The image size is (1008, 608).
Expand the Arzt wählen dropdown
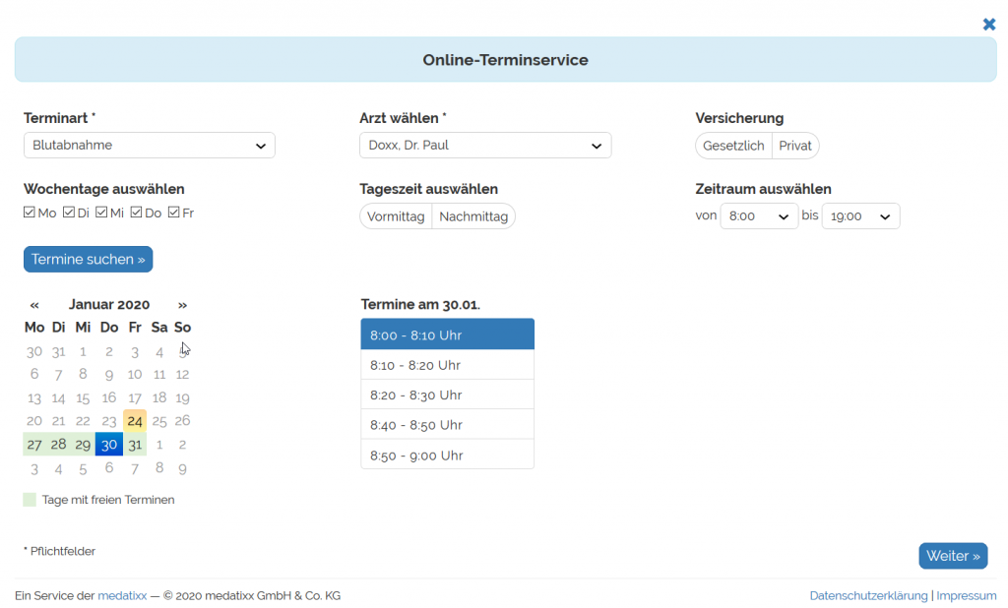coord(484,146)
